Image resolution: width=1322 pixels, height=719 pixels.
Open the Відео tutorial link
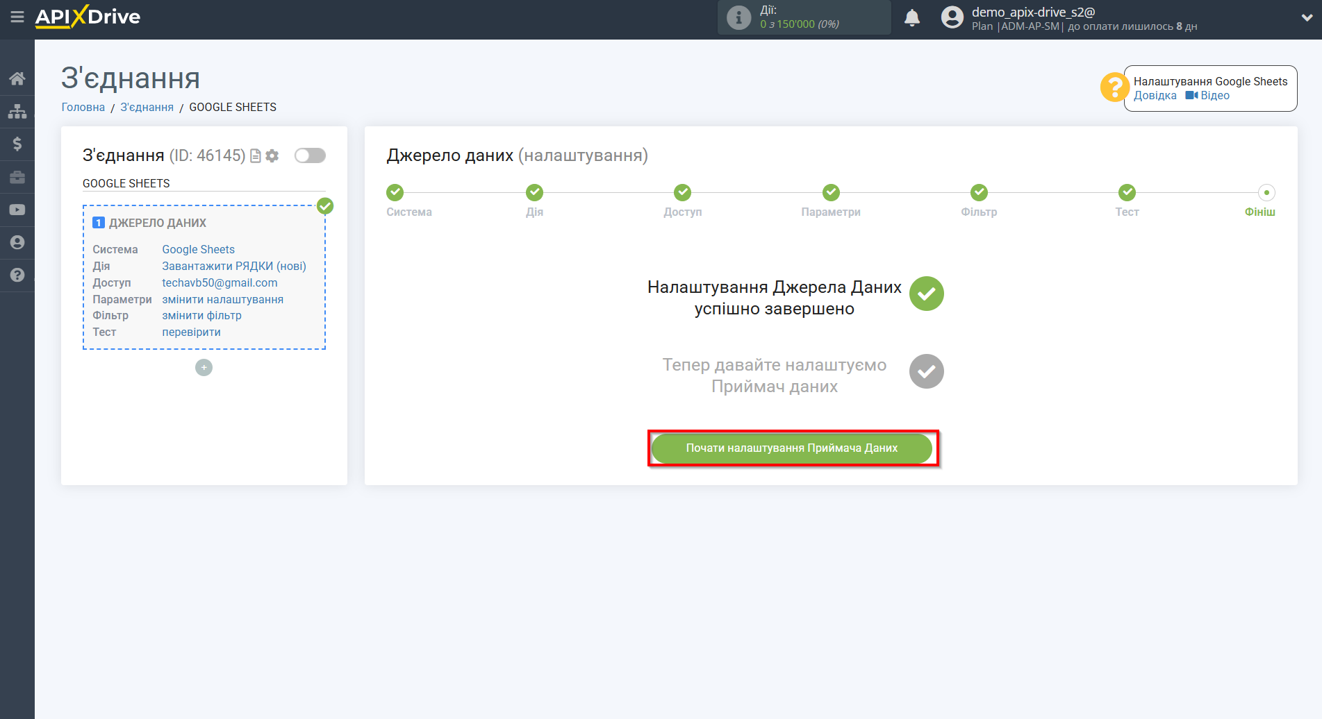tap(1208, 96)
